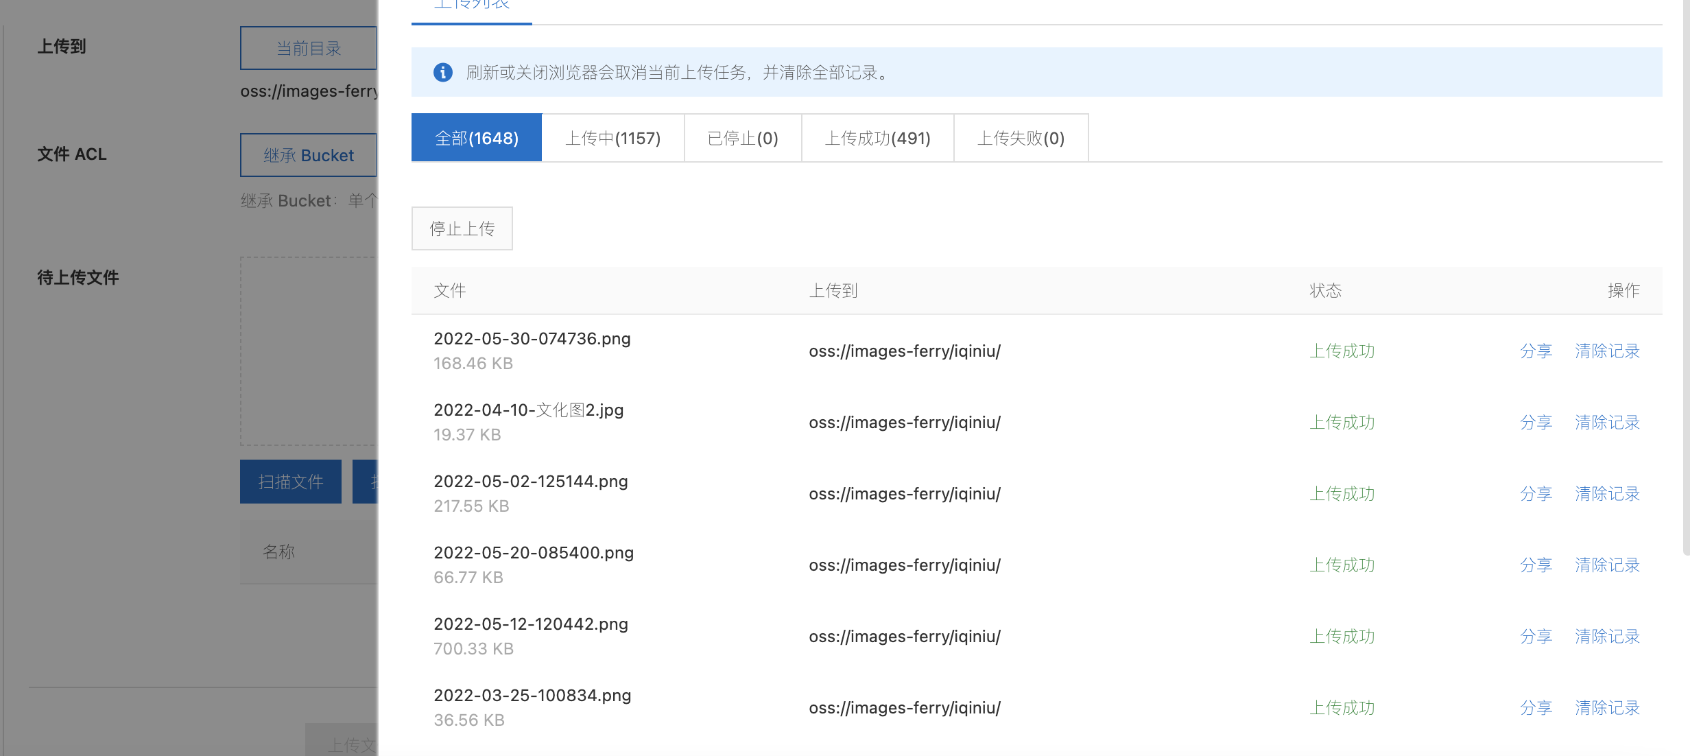Click 分享 for 2022-04-10-文化图2.jpg
This screenshot has height=756, width=1690.
pos(1536,423)
